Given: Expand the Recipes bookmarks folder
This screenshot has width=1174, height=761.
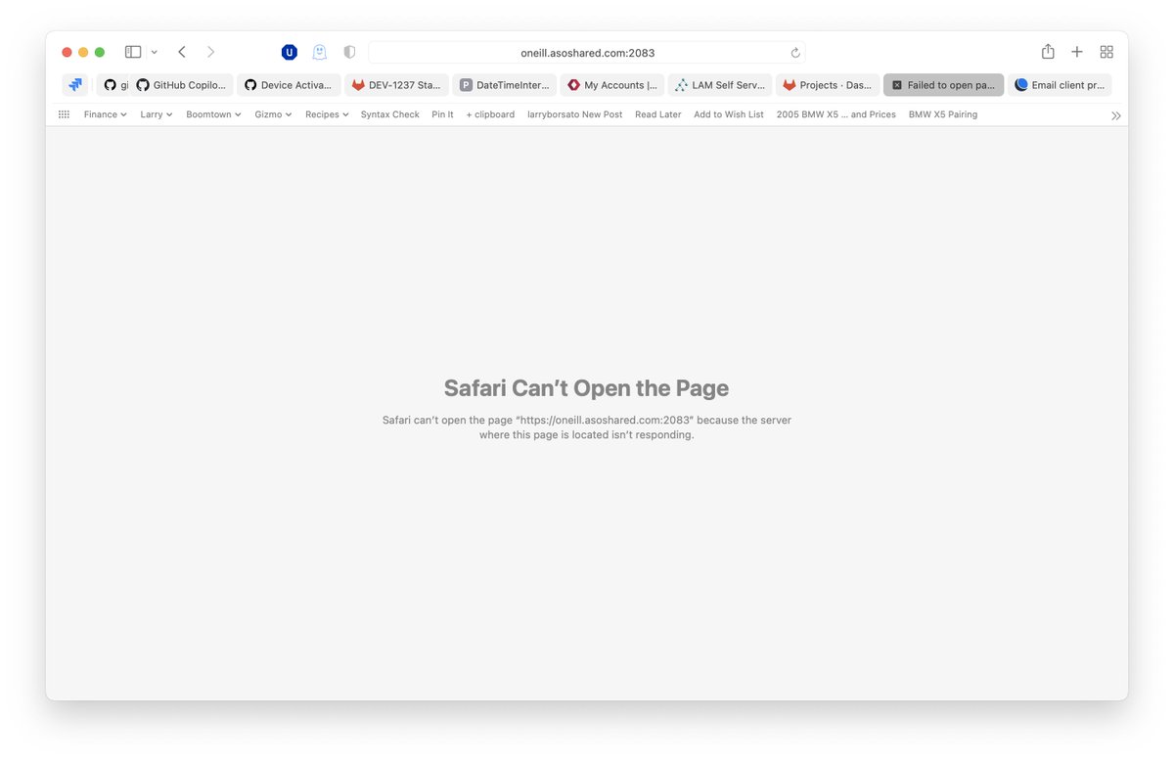Looking at the screenshot, I should [327, 114].
